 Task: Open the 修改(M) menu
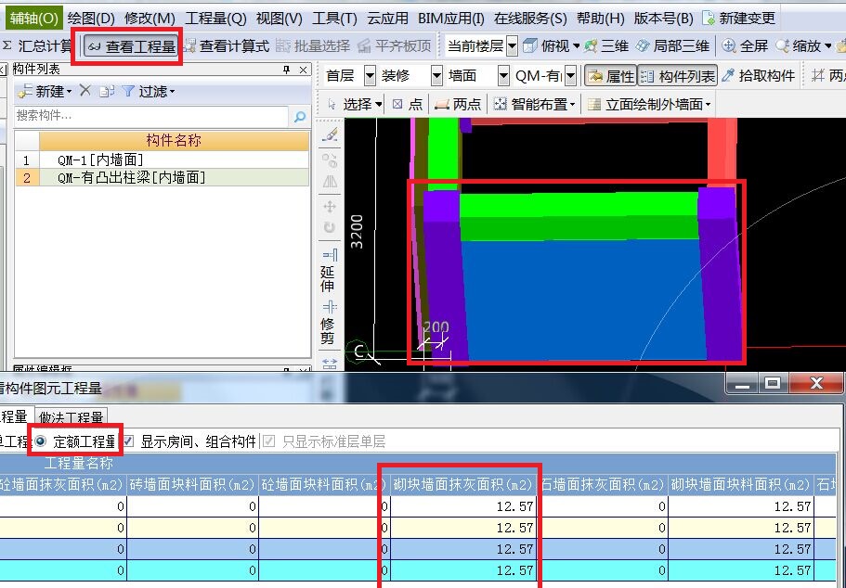coord(150,19)
